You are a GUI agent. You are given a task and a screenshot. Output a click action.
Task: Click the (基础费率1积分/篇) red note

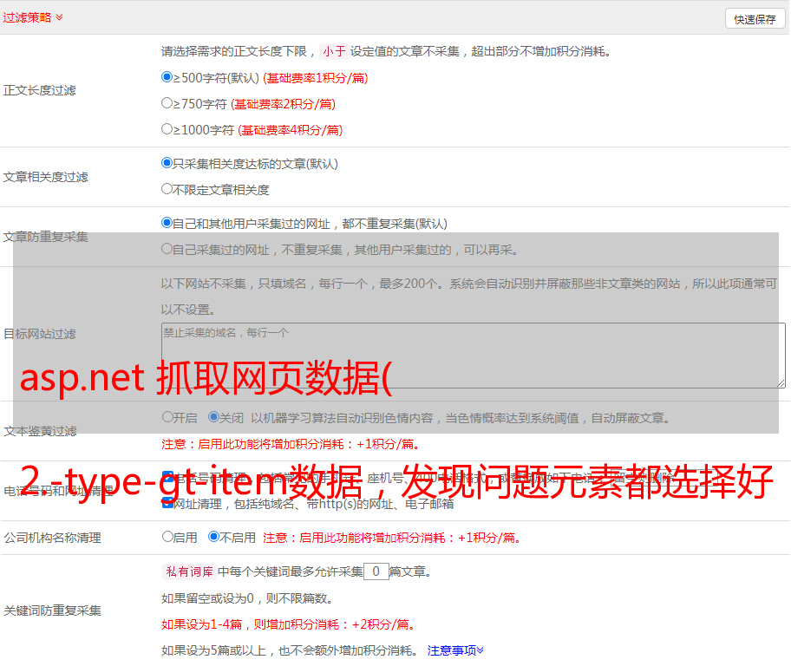click(316, 78)
